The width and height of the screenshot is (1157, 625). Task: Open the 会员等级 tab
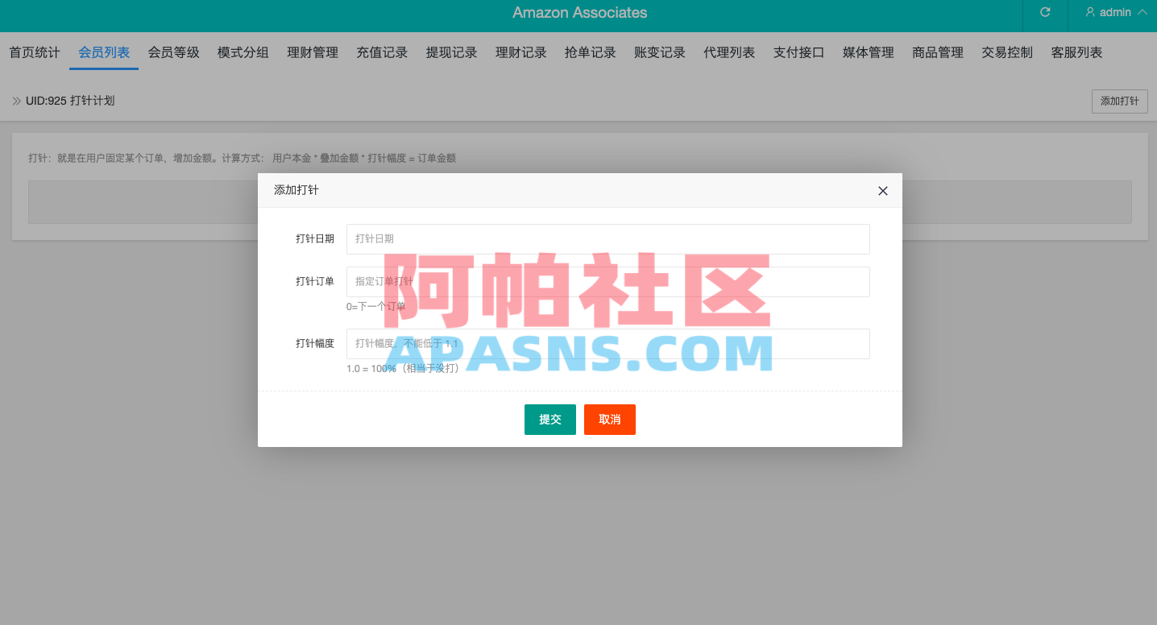tap(173, 52)
